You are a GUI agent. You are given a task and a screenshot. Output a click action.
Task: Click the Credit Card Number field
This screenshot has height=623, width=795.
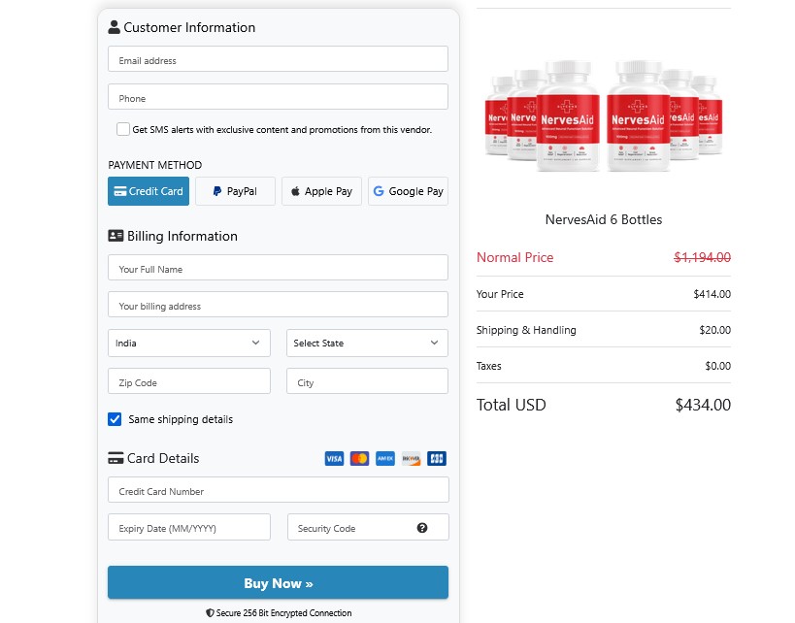click(279, 490)
